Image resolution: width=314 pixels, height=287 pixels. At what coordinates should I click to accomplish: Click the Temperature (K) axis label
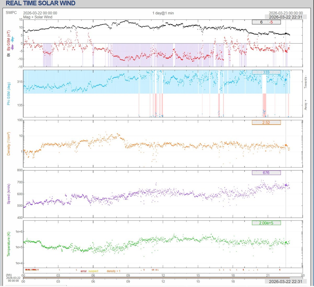(9, 244)
